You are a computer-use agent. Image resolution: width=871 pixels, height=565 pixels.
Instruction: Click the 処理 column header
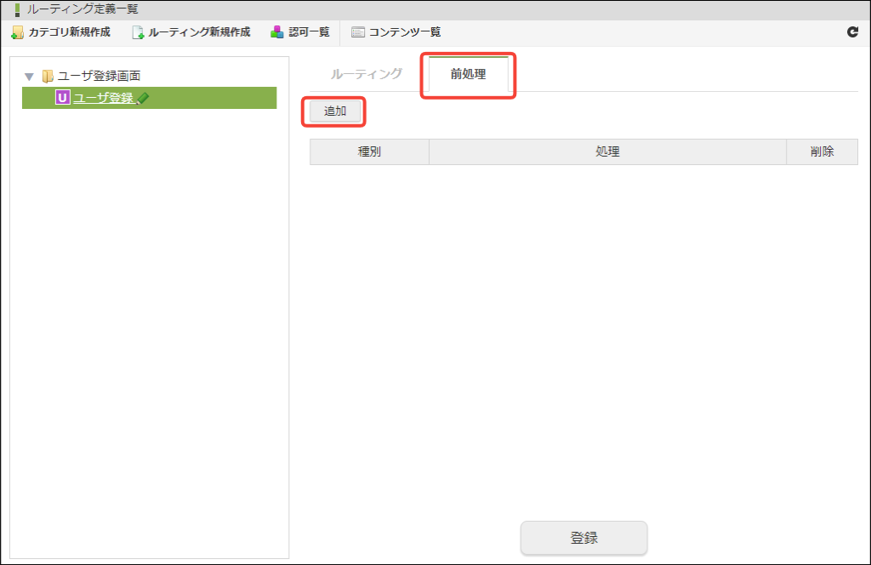pyautogui.click(x=607, y=151)
